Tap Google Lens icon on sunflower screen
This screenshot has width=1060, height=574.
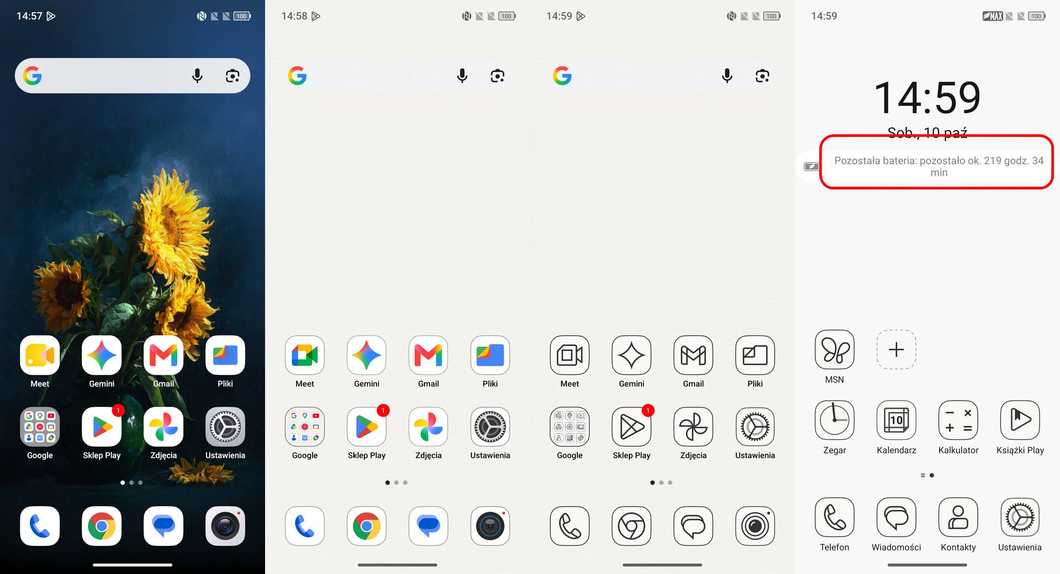click(232, 76)
